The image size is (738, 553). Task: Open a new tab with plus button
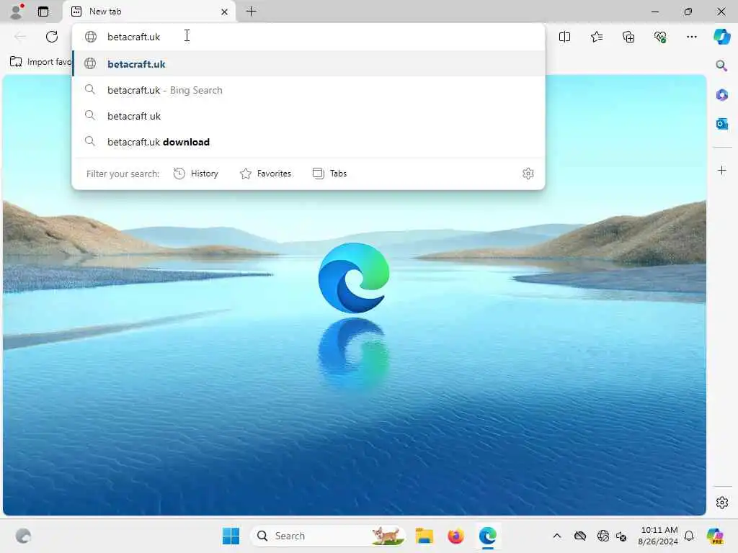pyautogui.click(x=252, y=12)
